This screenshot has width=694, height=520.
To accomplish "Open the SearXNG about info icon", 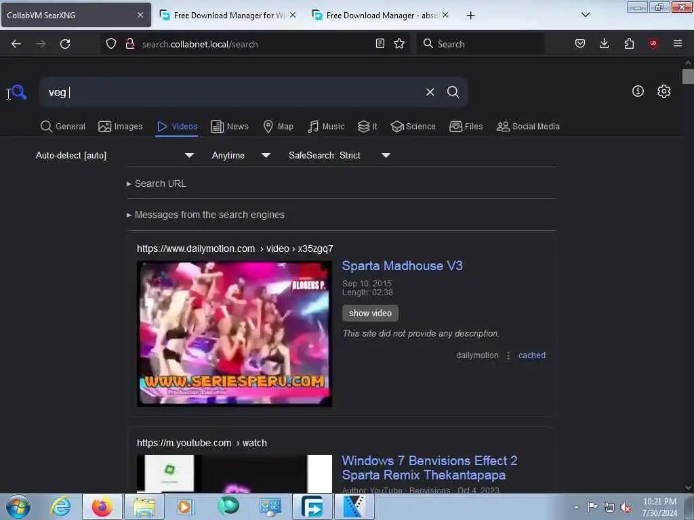I will (638, 91).
